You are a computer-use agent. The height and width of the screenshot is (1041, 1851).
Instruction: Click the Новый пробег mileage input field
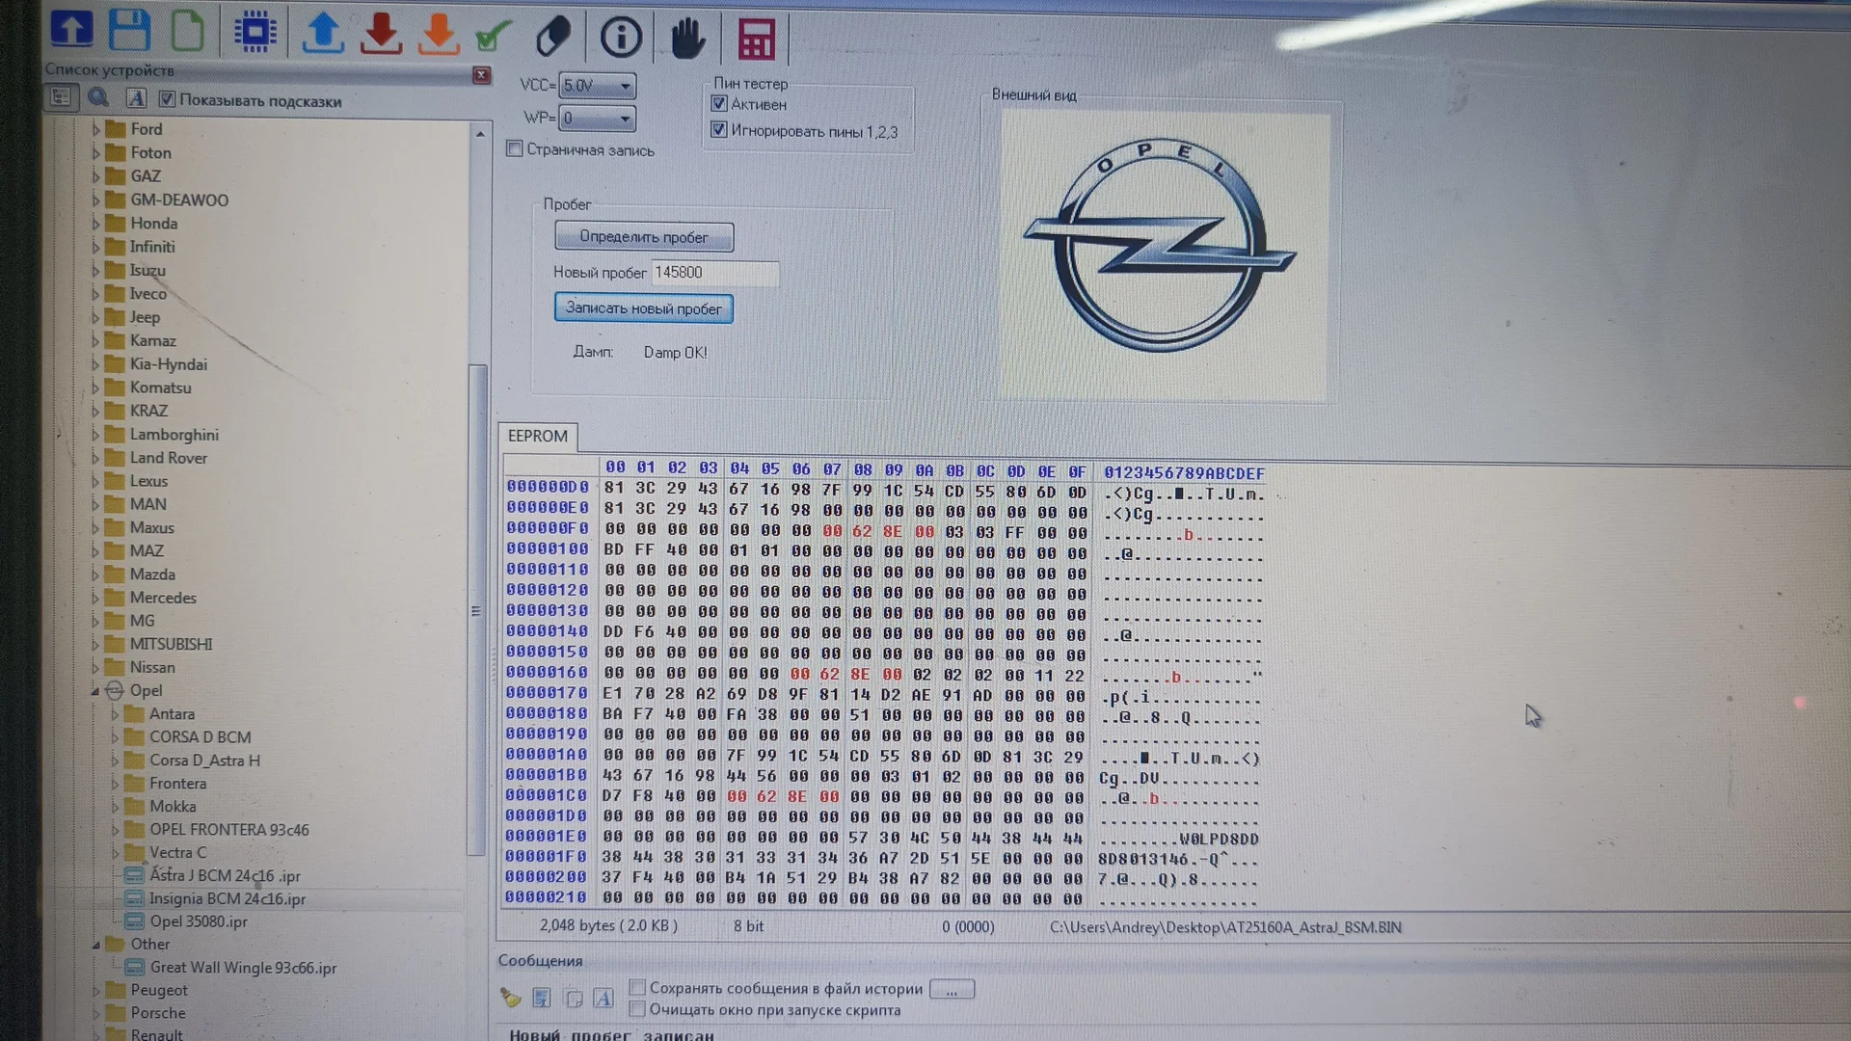click(x=714, y=273)
